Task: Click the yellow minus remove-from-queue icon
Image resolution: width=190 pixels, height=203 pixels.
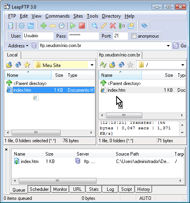Action: (52, 26)
